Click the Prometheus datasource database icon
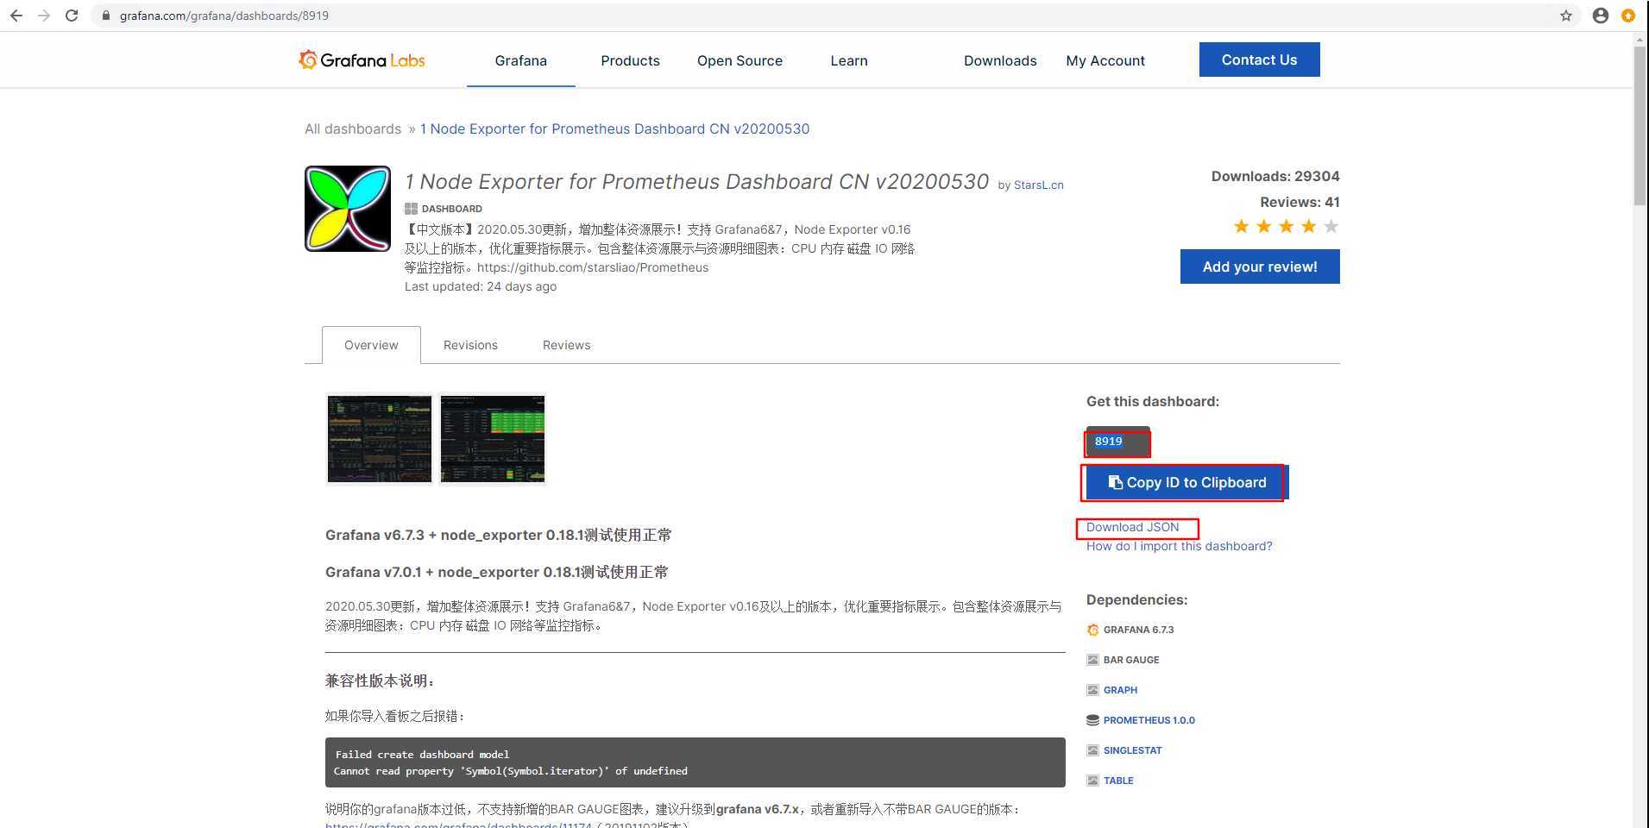This screenshot has width=1649, height=828. [1092, 720]
